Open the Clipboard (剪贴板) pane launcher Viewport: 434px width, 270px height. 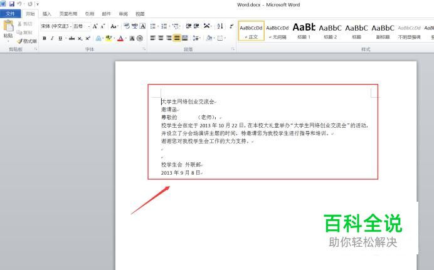click(x=36, y=49)
